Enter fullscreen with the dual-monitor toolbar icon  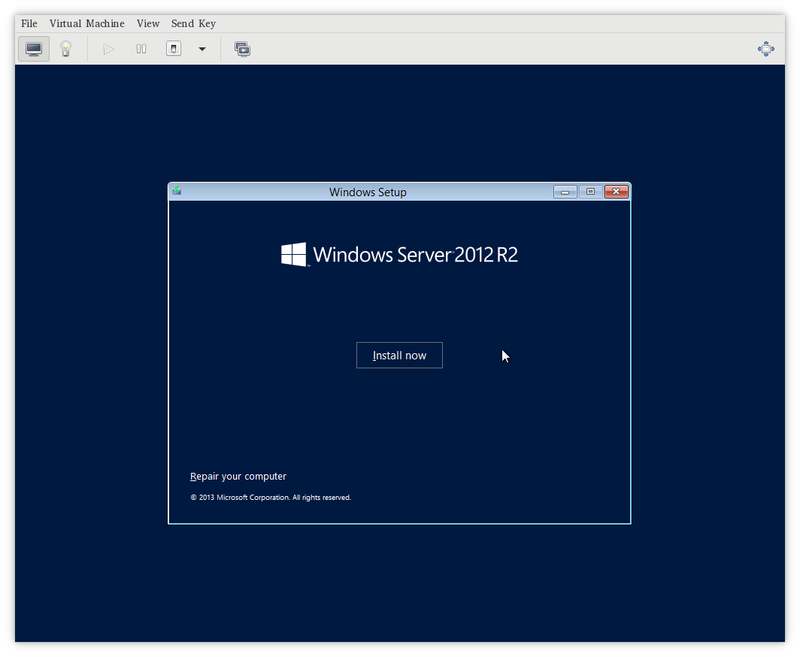pos(242,48)
